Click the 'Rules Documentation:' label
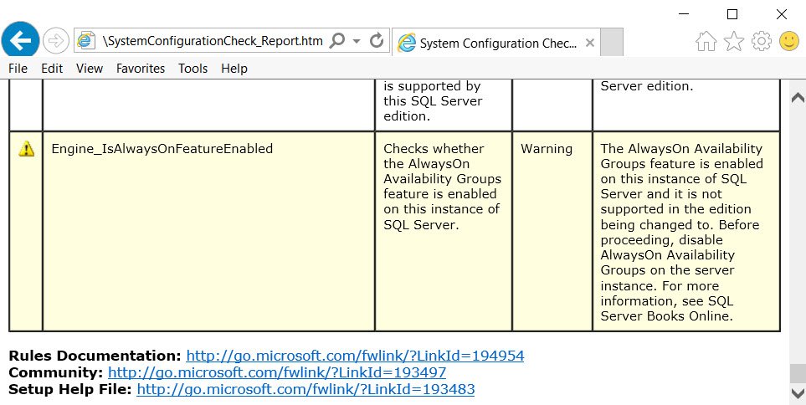The width and height of the screenshot is (806, 405). pos(95,356)
